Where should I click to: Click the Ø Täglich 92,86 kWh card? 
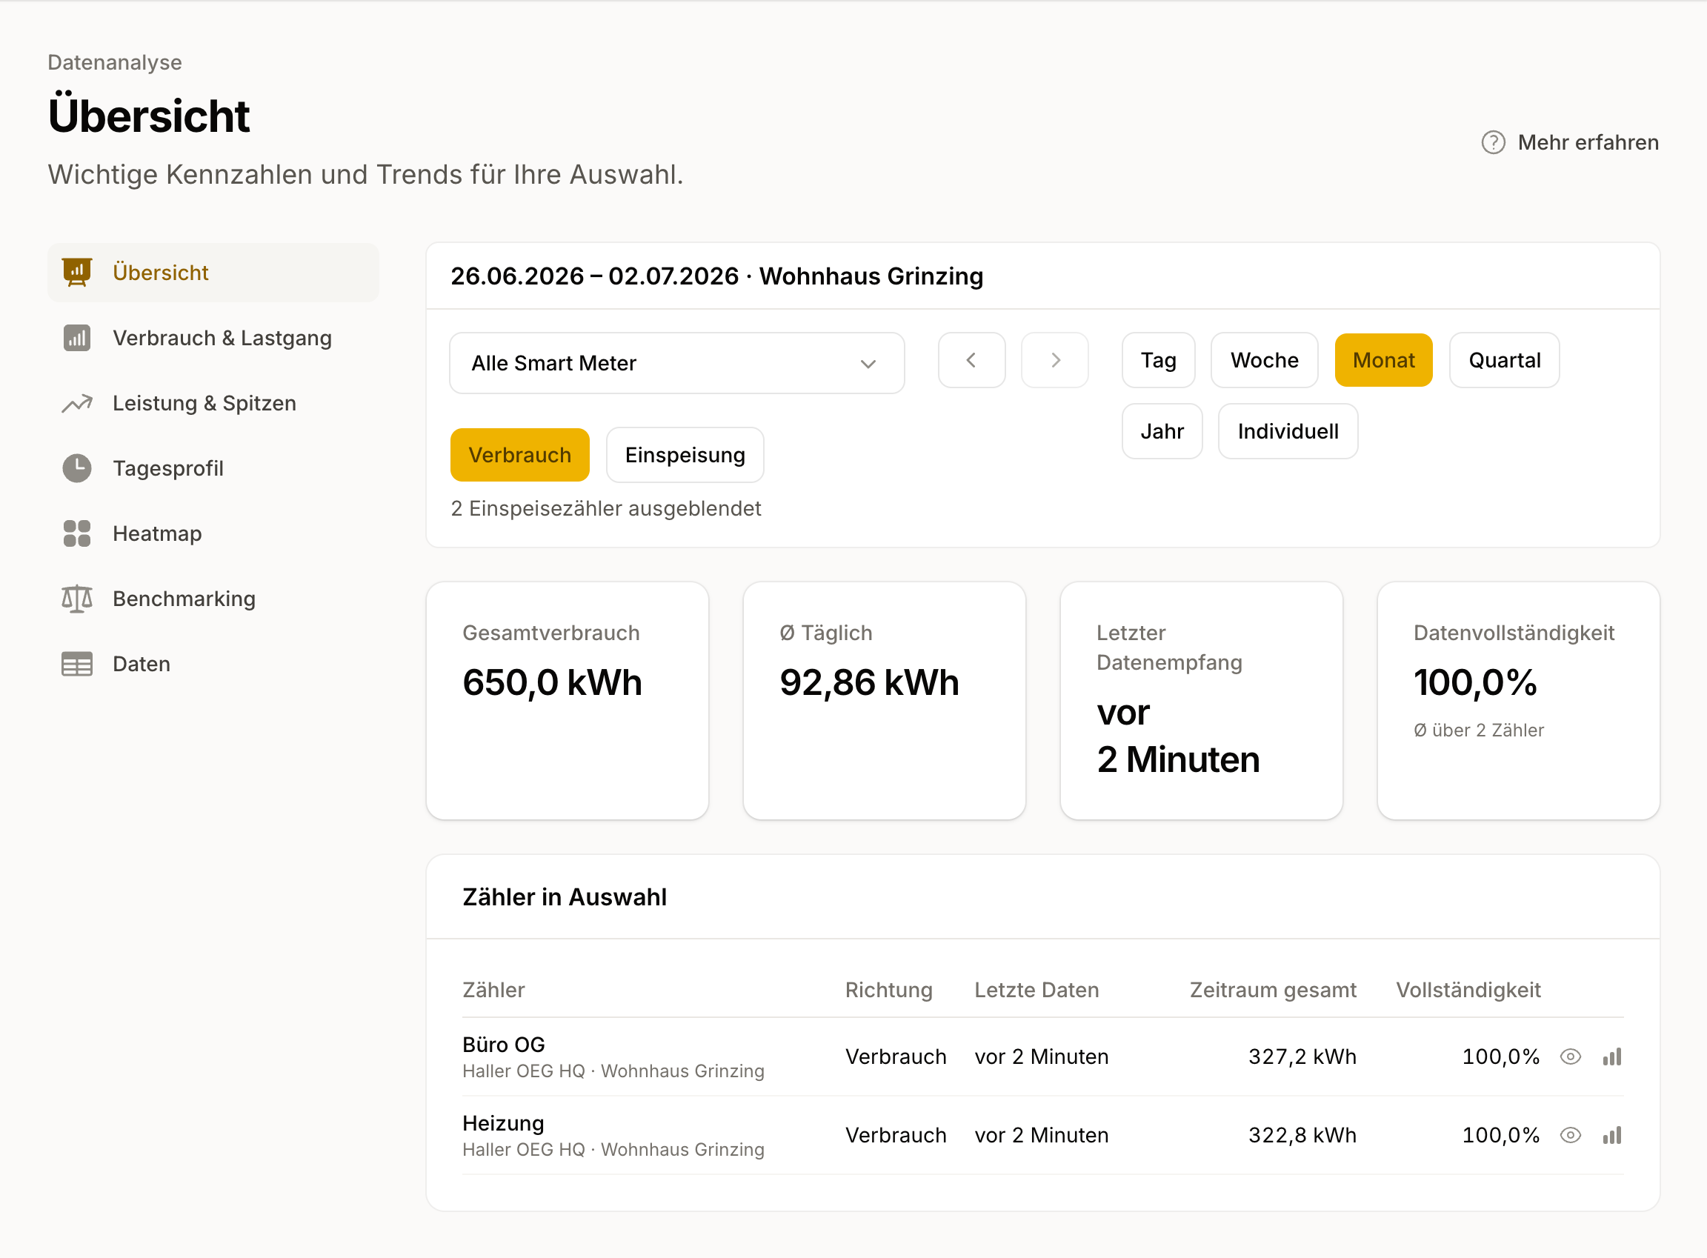click(x=885, y=701)
